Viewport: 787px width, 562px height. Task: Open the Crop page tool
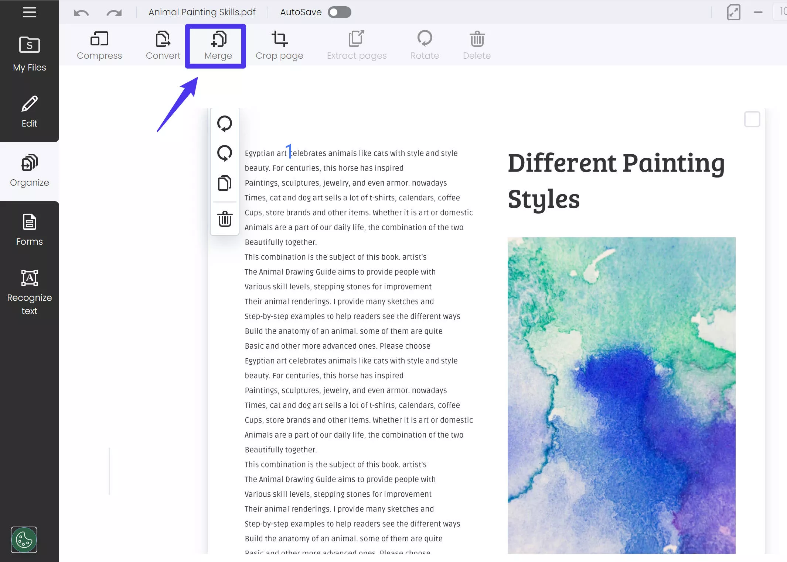point(279,45)
